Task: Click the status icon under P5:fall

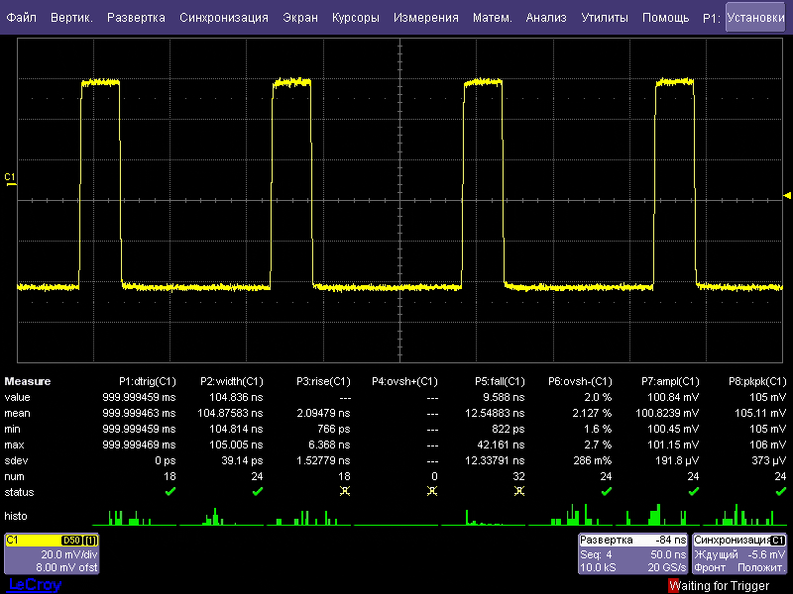Action: click(518, 491)
